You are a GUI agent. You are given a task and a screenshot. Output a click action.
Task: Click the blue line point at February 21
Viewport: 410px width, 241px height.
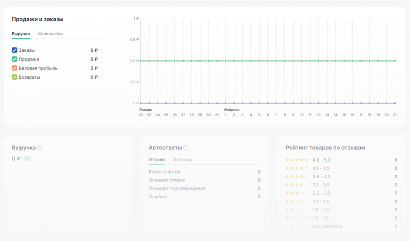pyautogui.click(x=395, y=103)
